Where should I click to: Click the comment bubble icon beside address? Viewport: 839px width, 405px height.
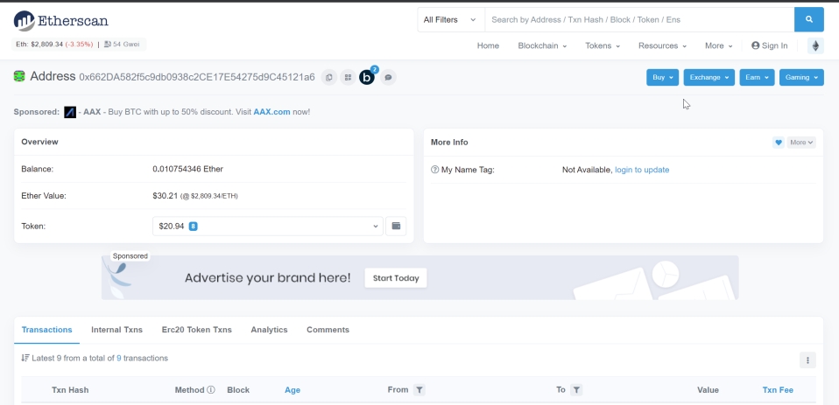pos(389,78)
